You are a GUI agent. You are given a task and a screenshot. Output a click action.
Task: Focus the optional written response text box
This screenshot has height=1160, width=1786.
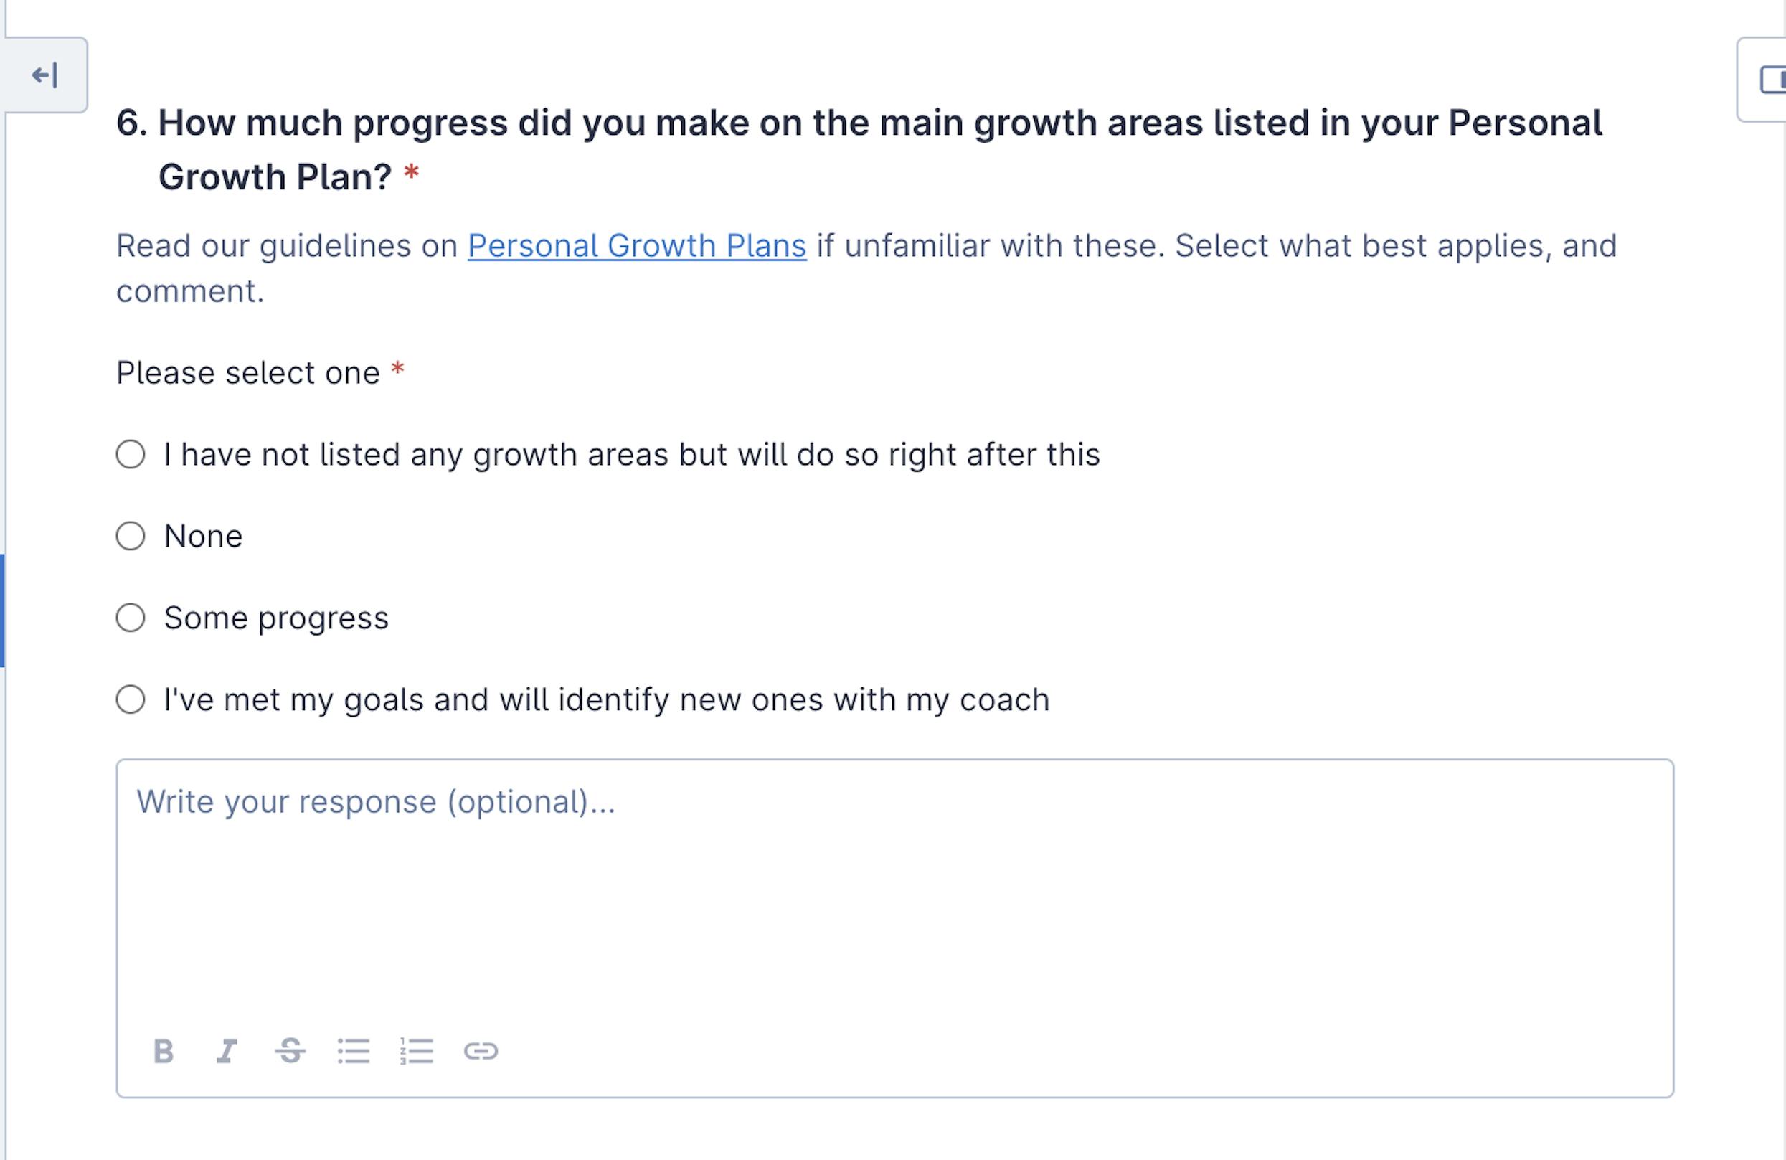(893, 900)
